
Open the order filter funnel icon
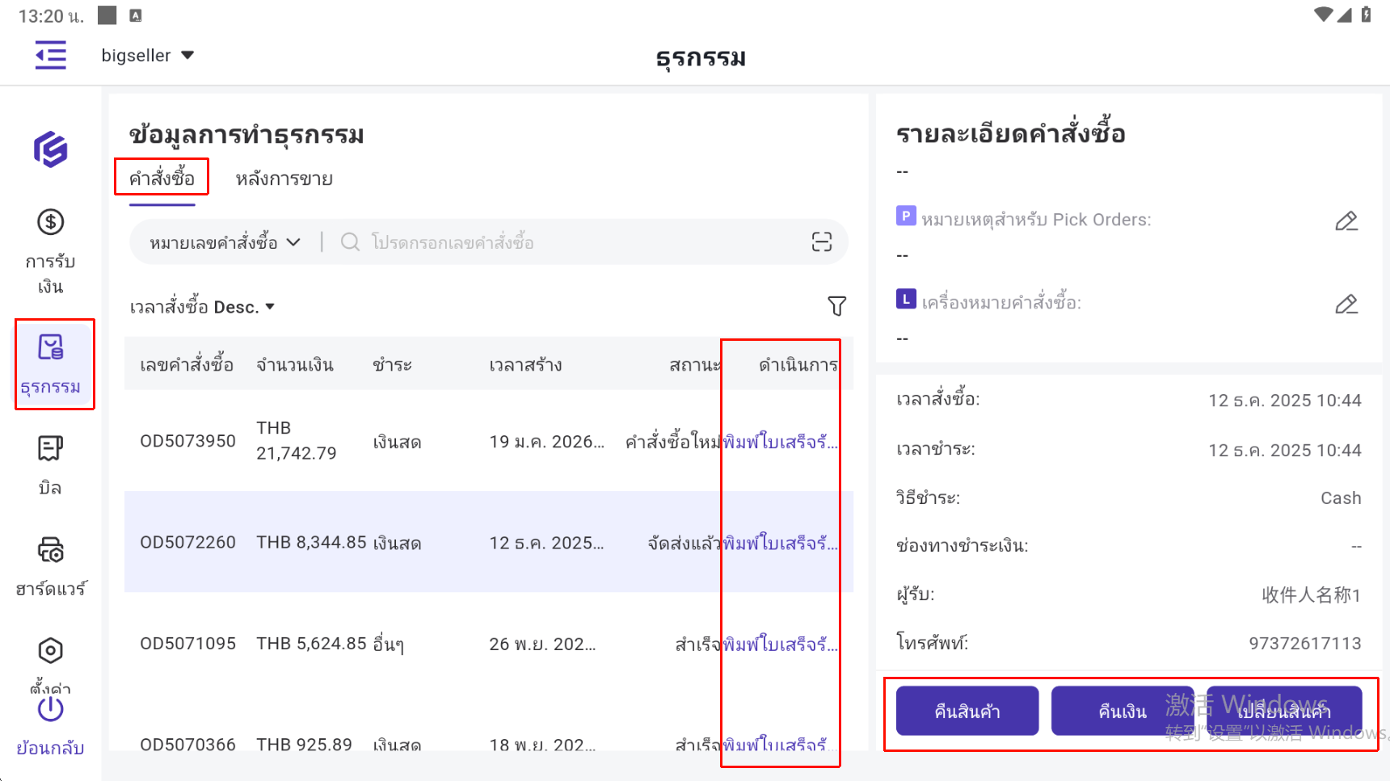(x=836, y=306)
